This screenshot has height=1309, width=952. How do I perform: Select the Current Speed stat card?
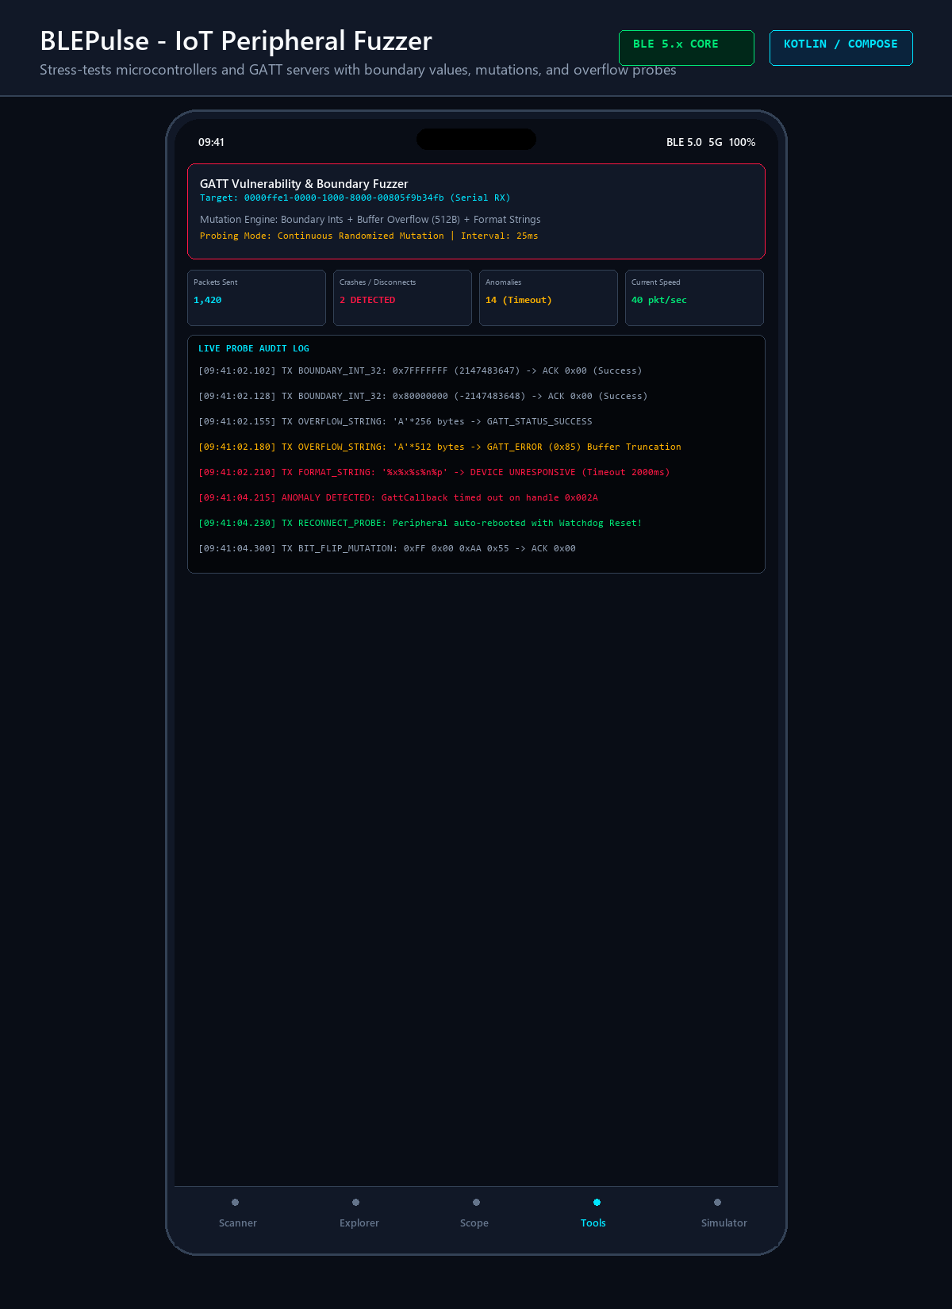click(694, 297)
